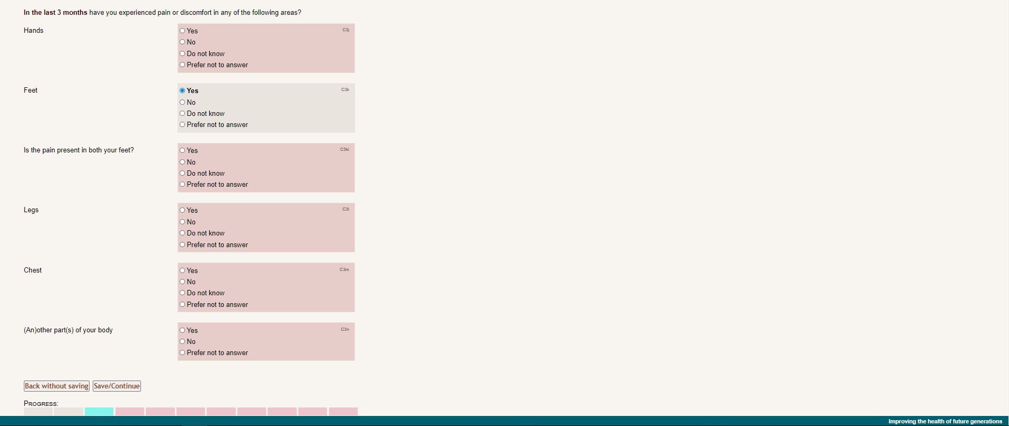
Task: Choose 'Do not know' for Chest
Action: coord(182,293)
